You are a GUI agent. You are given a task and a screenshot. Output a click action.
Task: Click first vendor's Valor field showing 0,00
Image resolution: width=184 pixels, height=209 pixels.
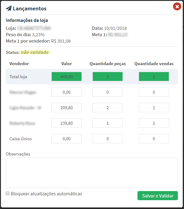[x=67, y=92]
